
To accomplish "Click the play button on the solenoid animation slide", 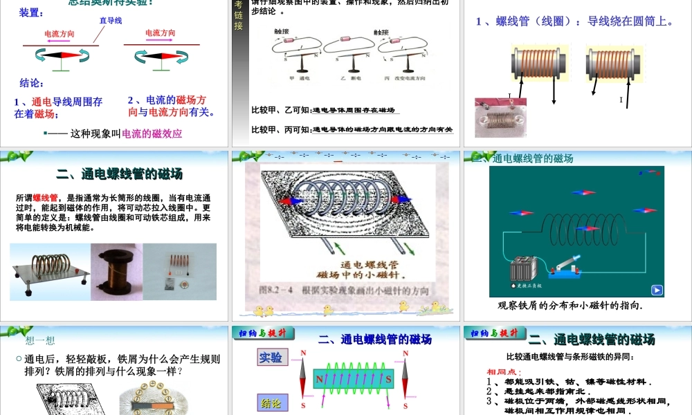I will pos(657,288).
